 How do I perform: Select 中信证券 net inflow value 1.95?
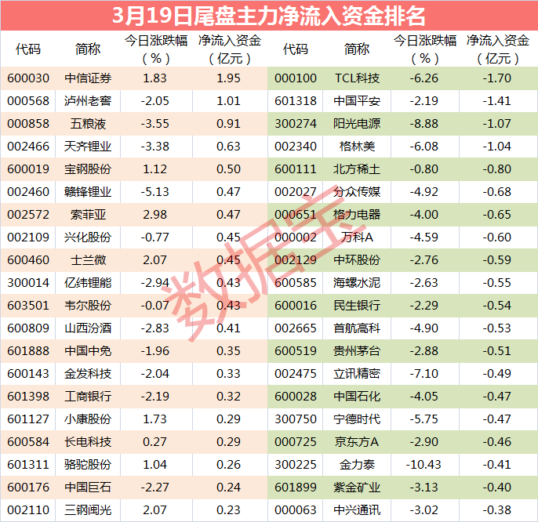(x=228, y=78)
